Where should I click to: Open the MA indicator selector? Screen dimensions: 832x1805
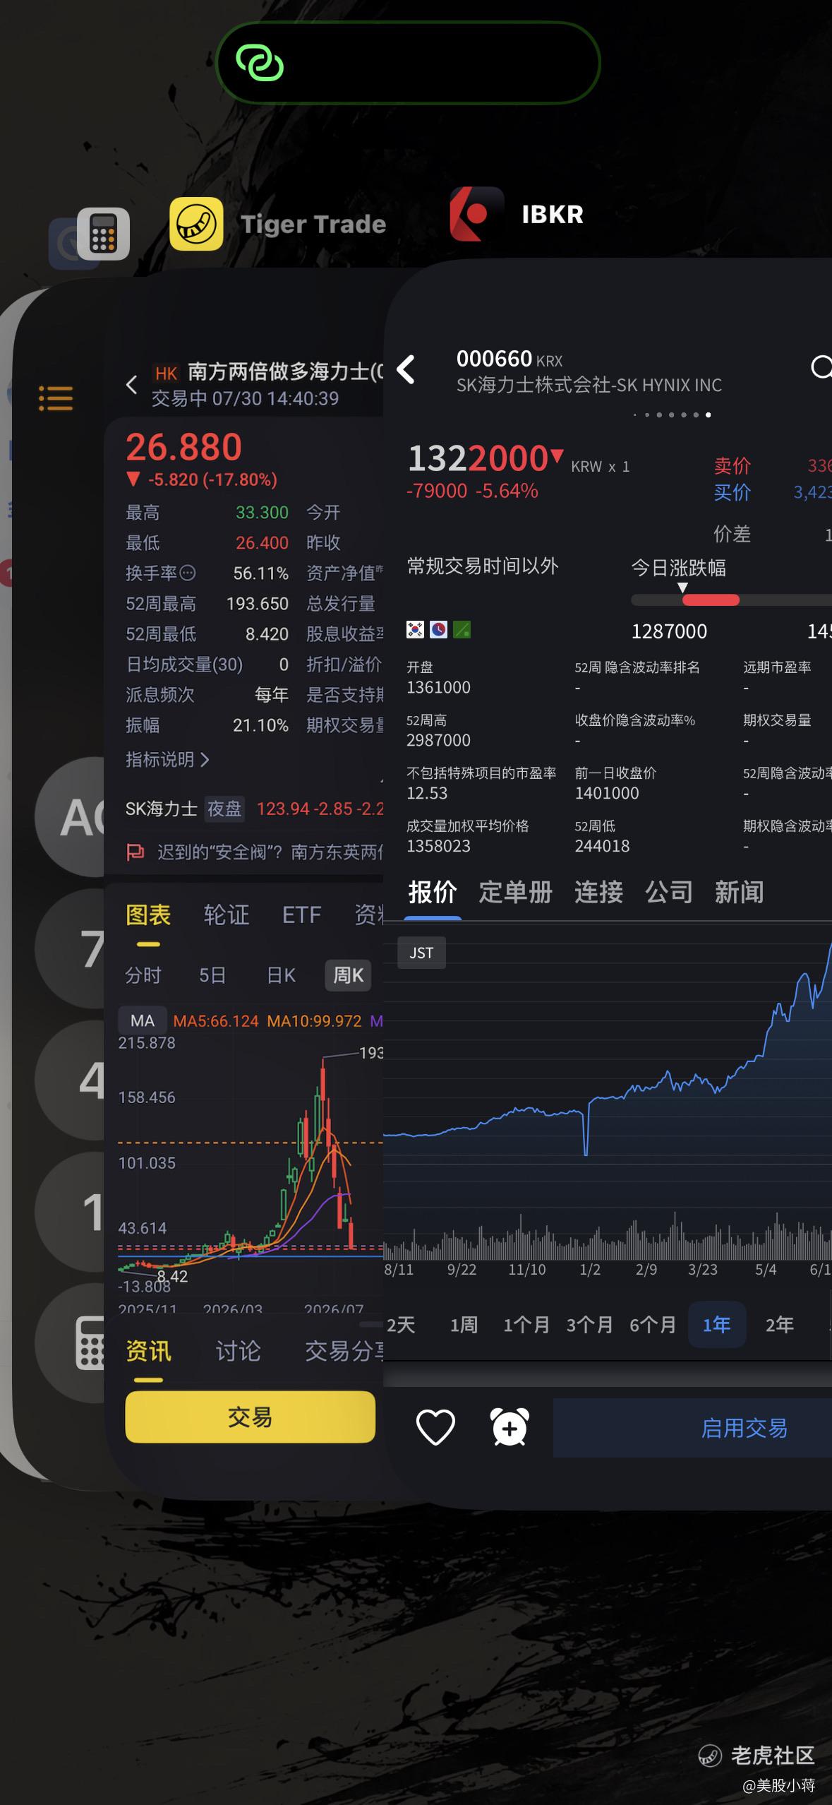[143, 1020]
